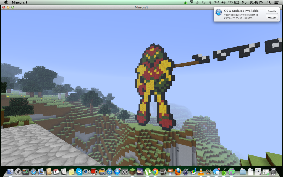Open volume control in menu bar
This screenshot has width=283, height=177.
pyautogui.click(x=223, y=2)
